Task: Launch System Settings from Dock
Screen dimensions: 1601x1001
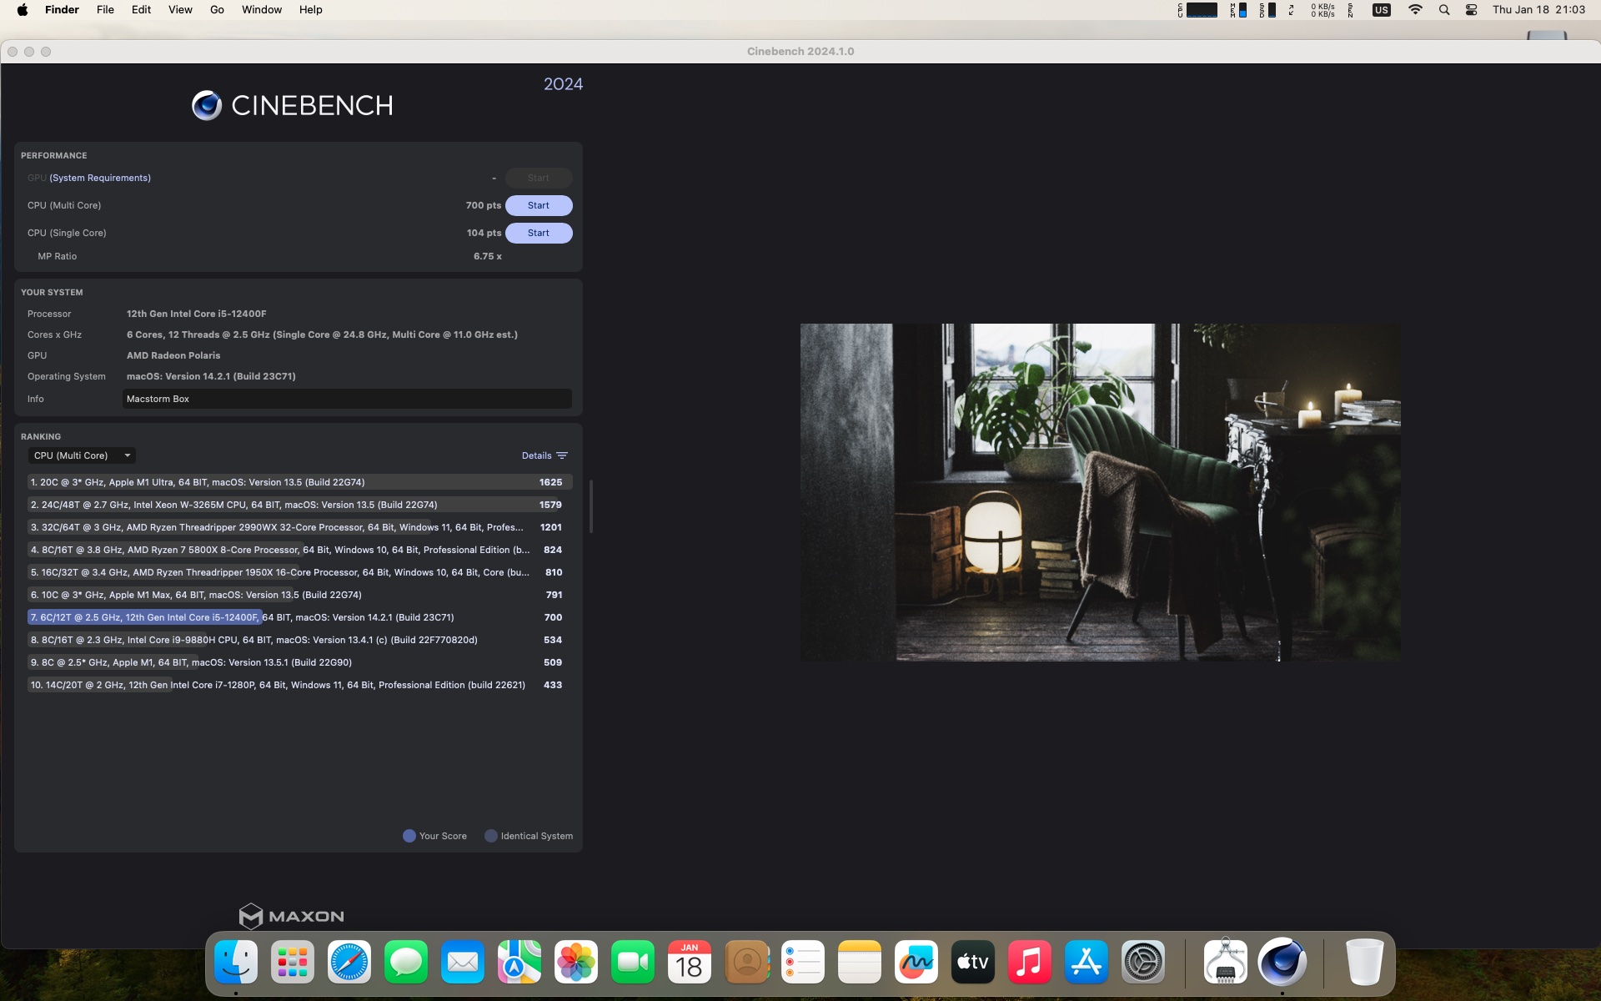Action: [x=1142, y=962]
